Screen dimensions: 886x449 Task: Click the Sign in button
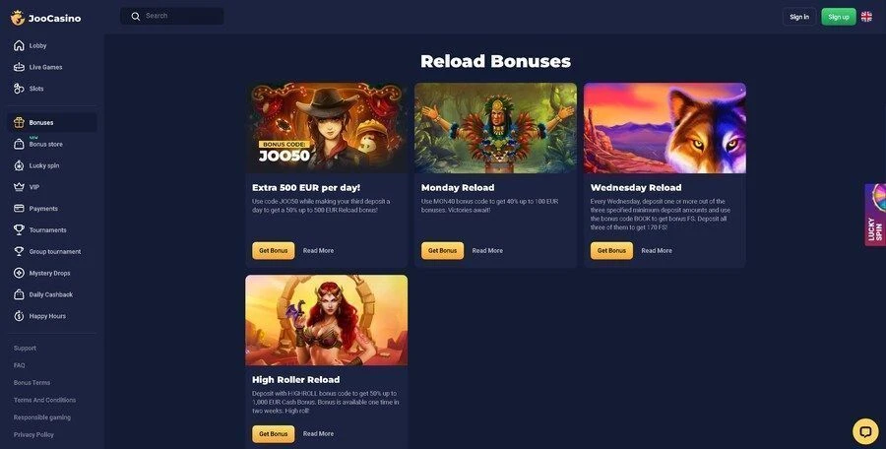799,17
